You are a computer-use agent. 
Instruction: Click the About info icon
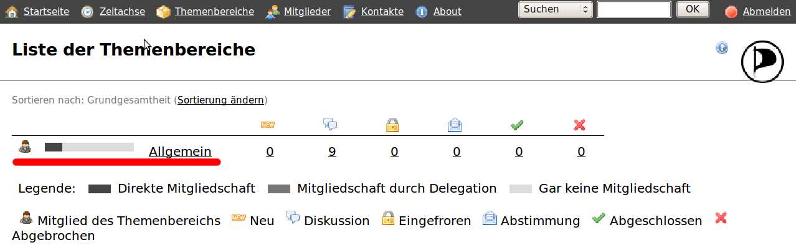pos(422,11)
